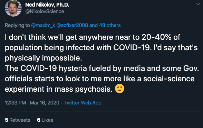The height and width of the screenshot is (128, 203).
Task: Open the Ned Nikolov, Ph.D. display name
Action: (47, 5)
